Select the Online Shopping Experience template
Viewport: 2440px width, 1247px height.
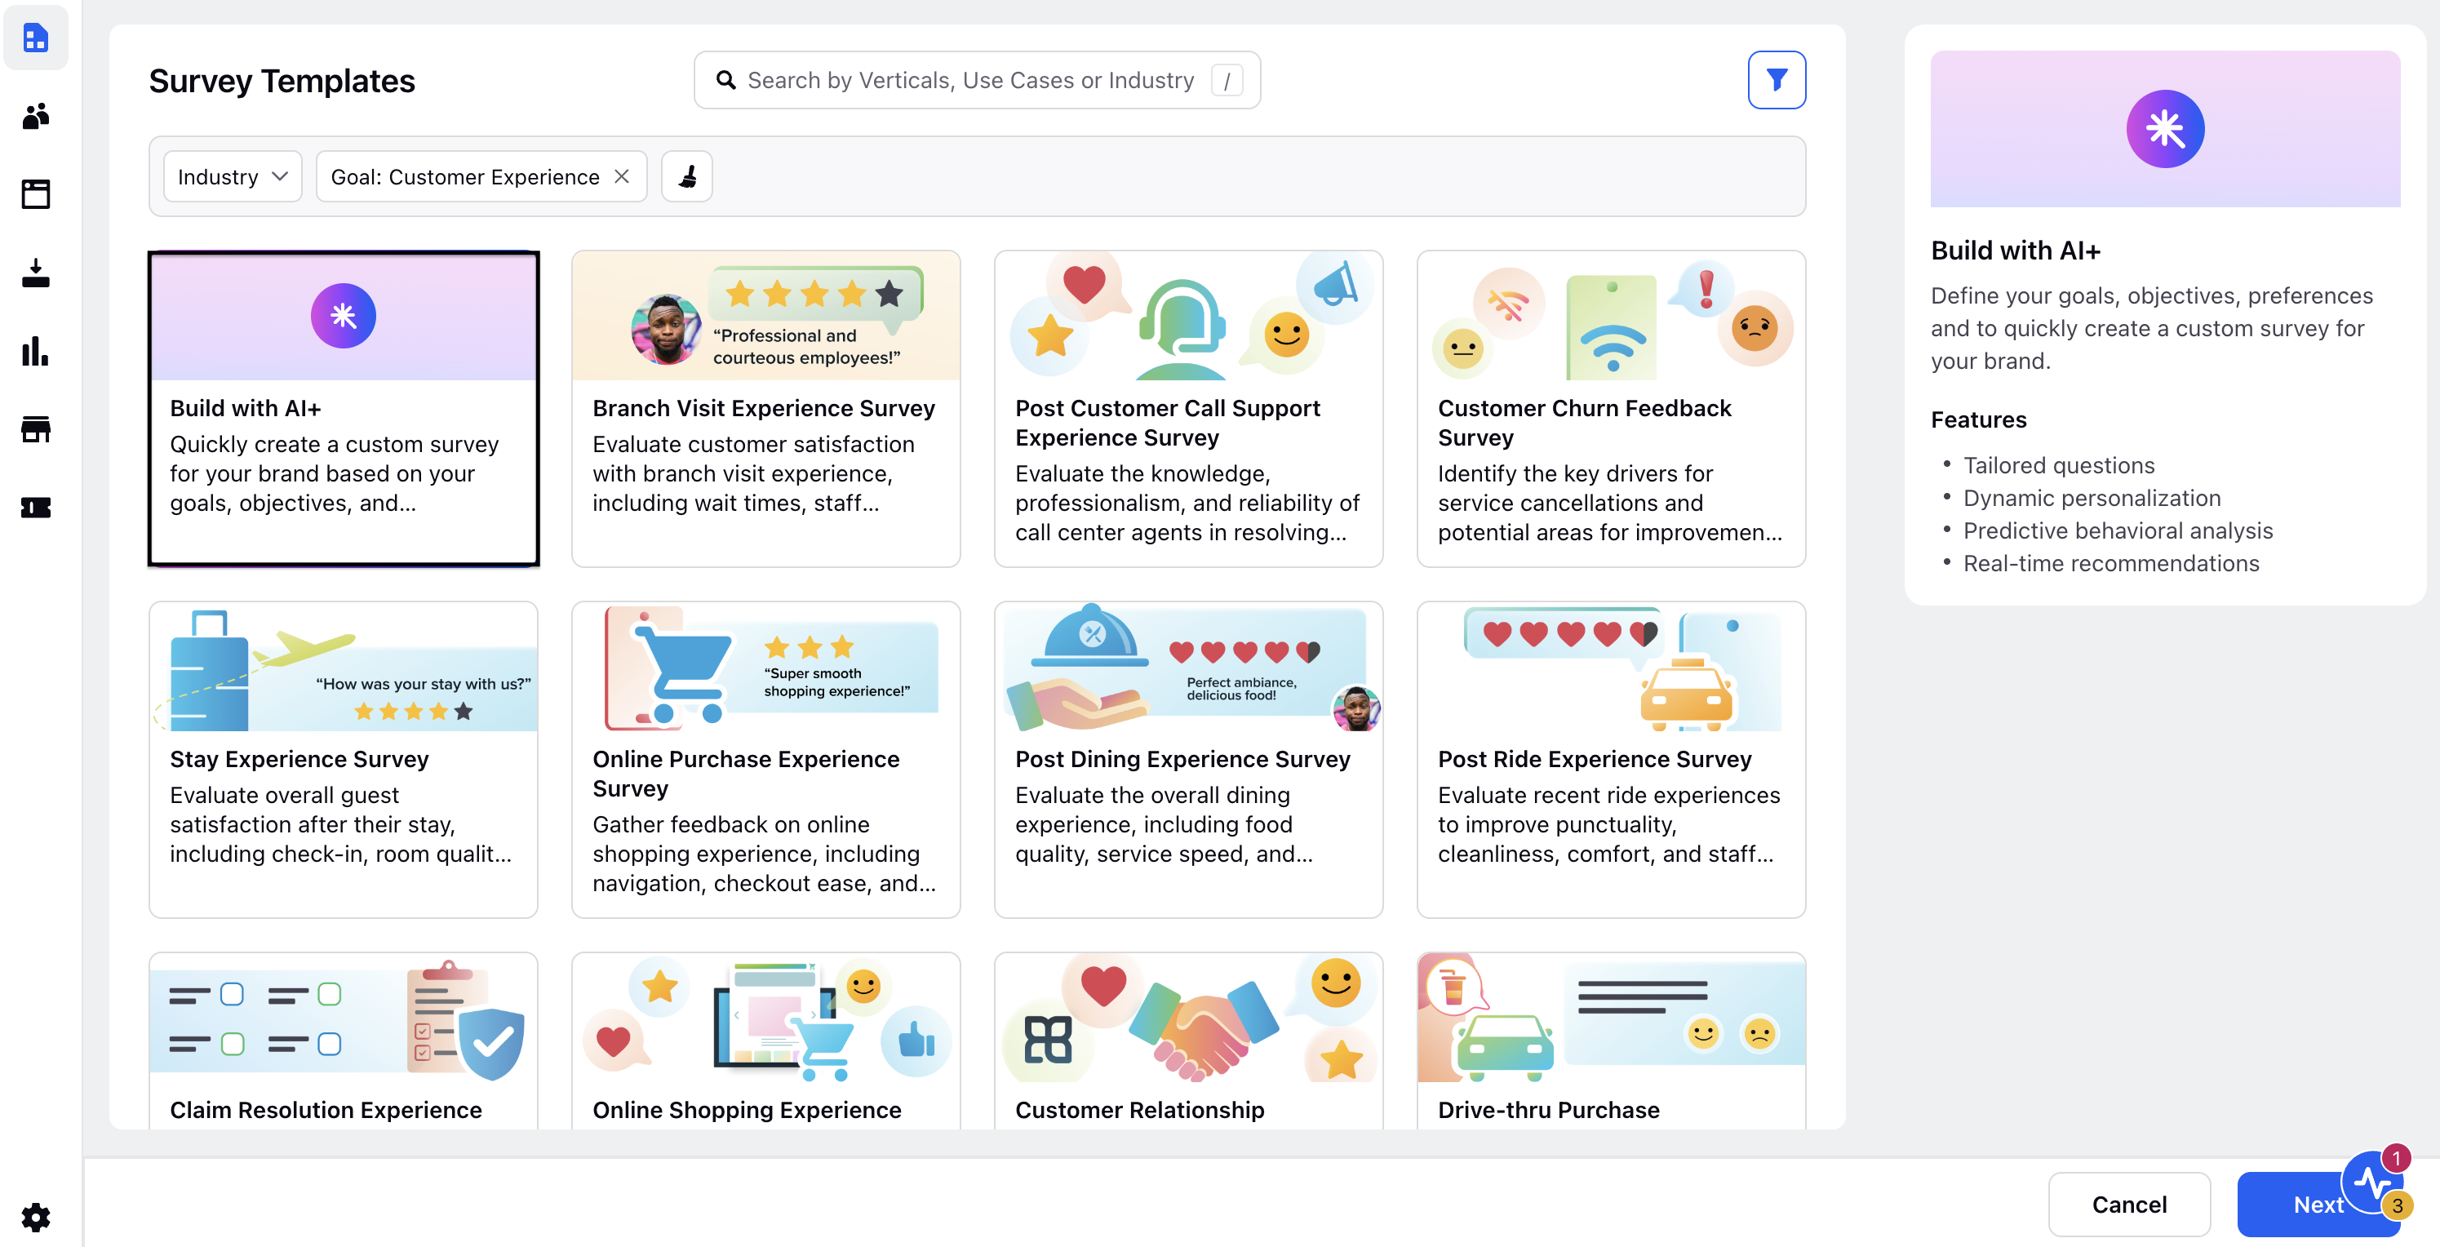(x=765, y=1041)
